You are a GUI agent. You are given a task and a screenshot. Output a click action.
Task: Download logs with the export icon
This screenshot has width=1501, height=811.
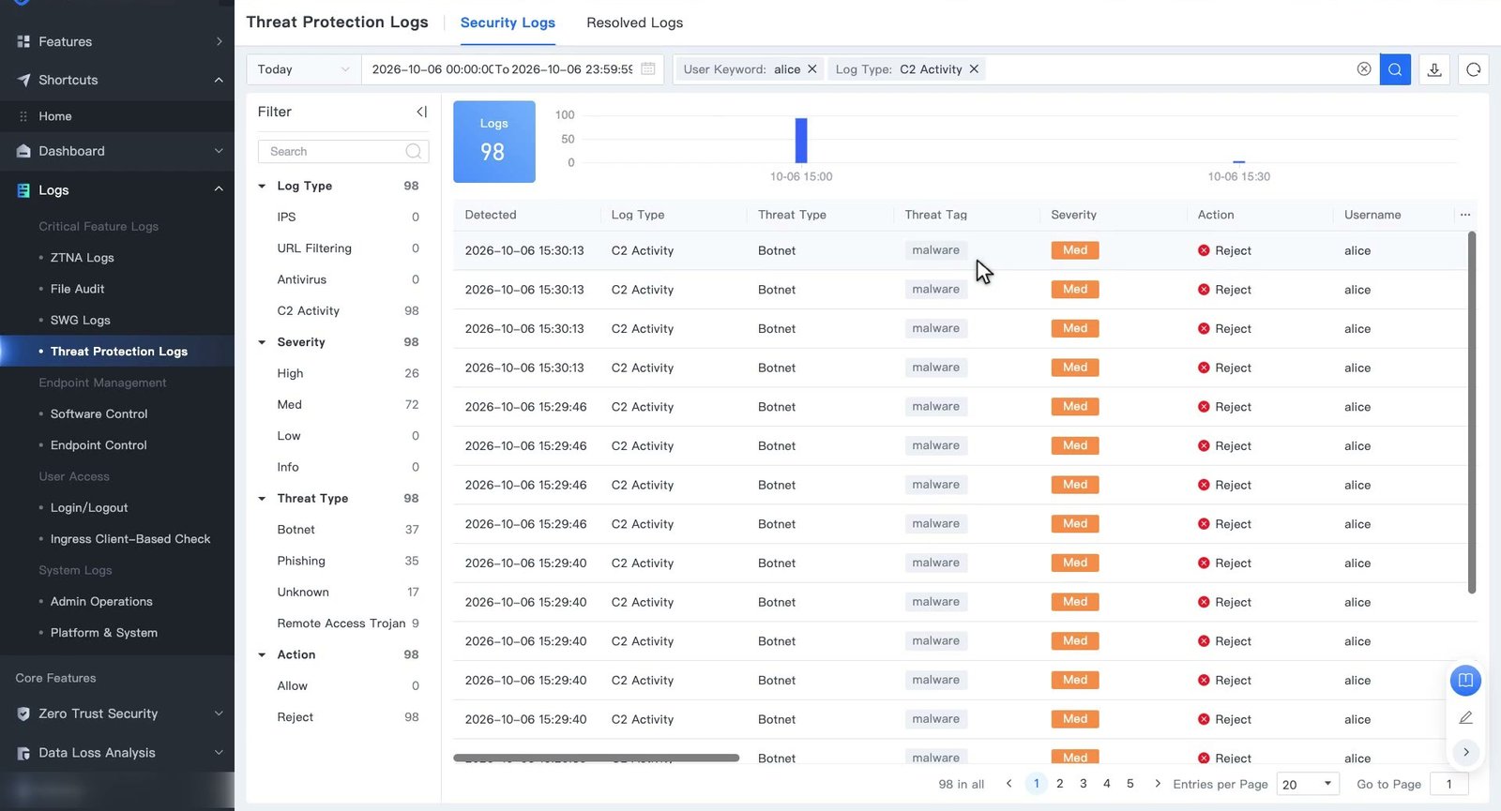coord(1434,69)
